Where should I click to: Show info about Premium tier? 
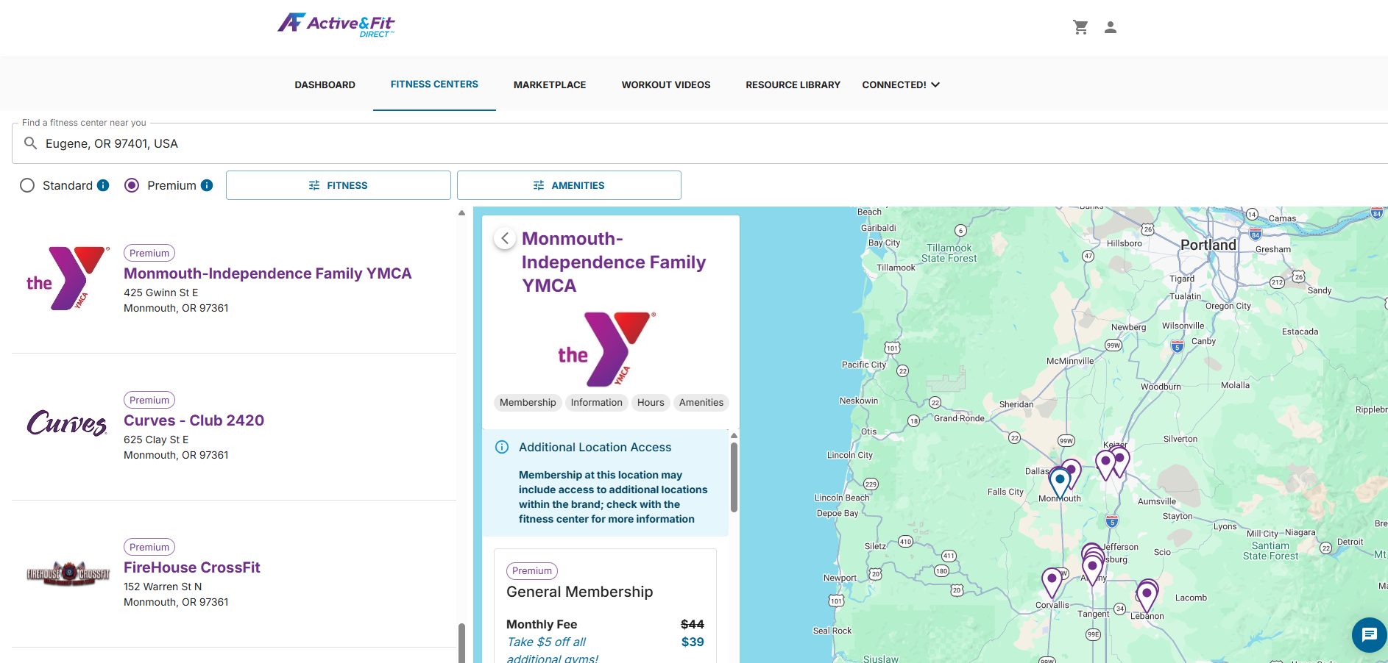pyautogui.click(x=207, y=185)
